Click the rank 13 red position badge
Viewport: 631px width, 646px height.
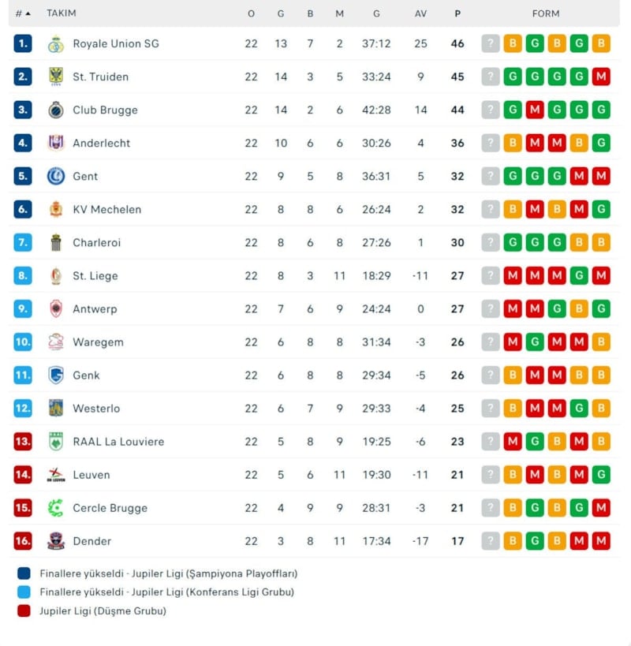click(x=23, y=442)
